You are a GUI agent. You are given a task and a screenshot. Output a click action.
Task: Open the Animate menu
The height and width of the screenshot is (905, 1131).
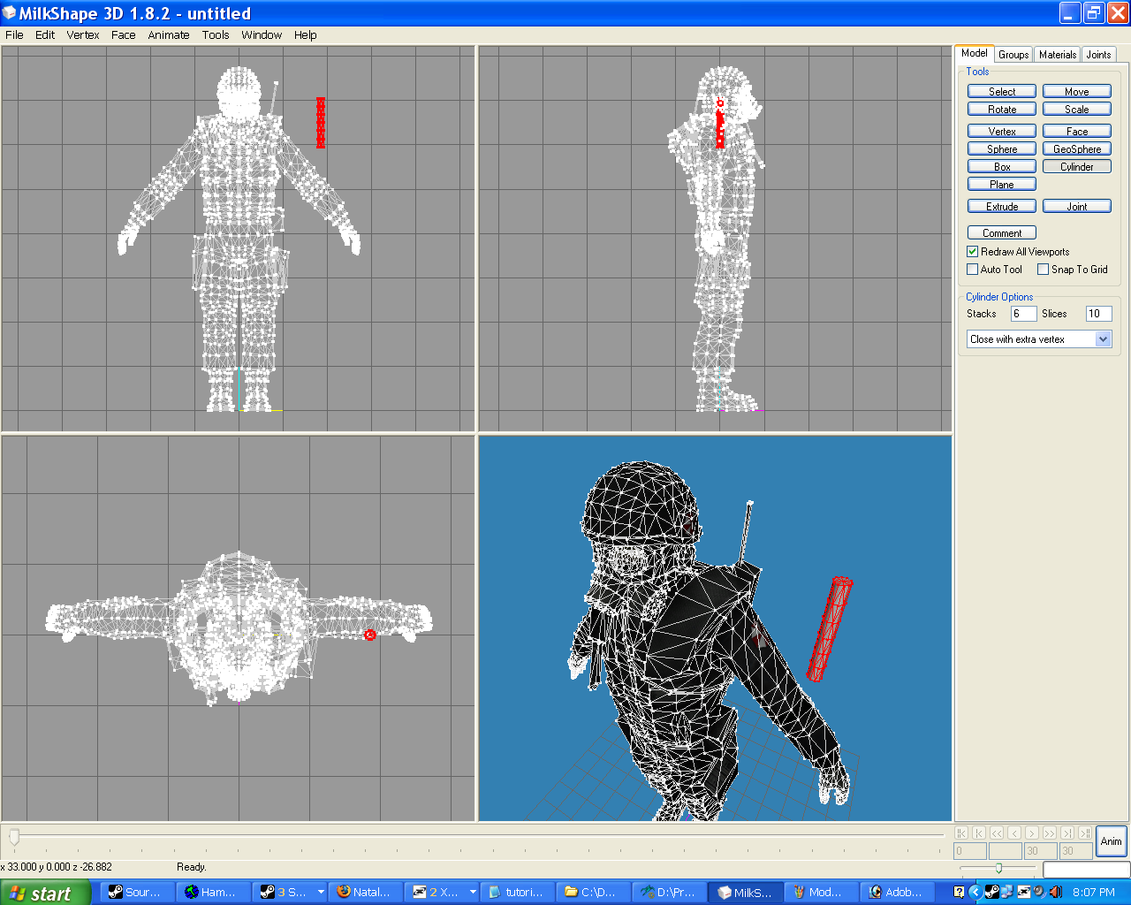(x=169, y=35)
